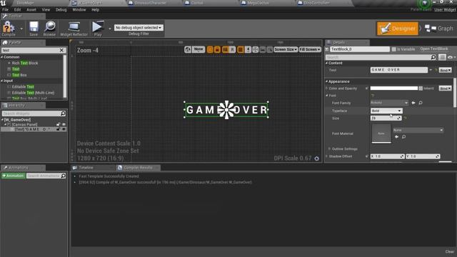Toggle lock on Text GAME OVER row
Screen dimensions: 457x257
58,129
